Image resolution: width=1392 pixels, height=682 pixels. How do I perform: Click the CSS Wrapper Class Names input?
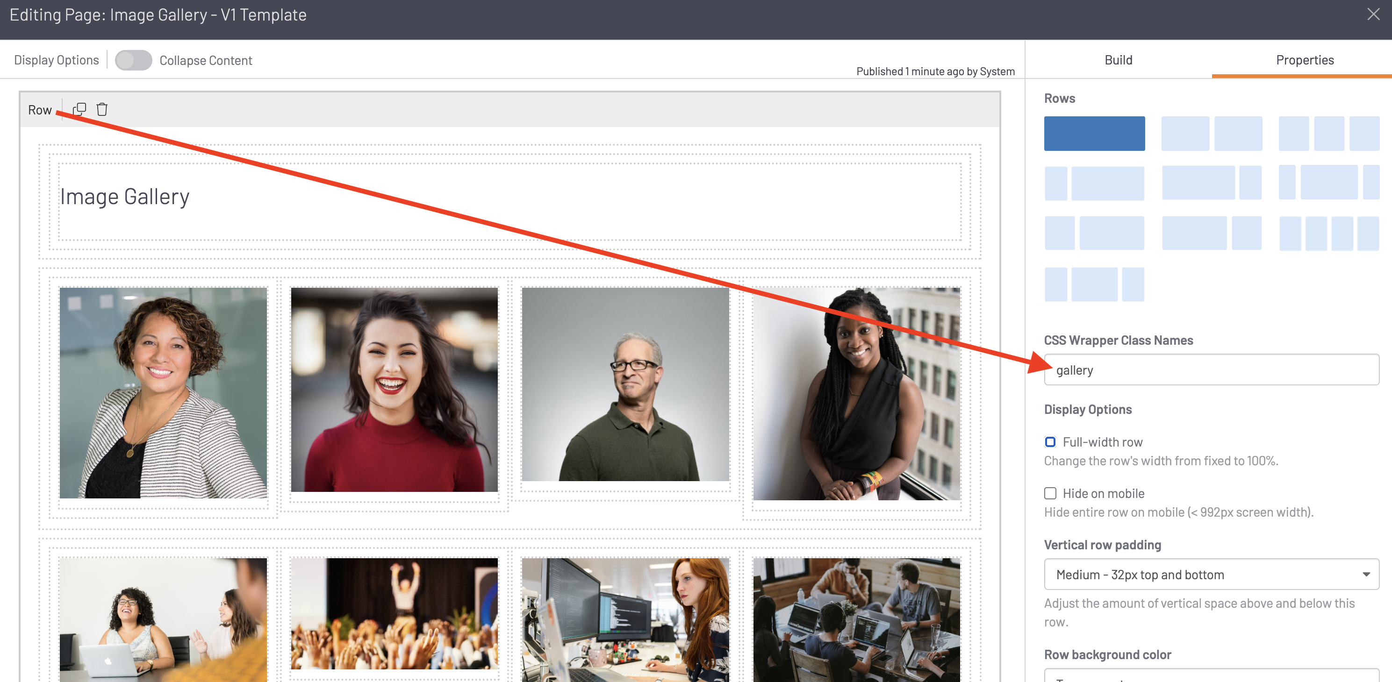[1211, 370]
